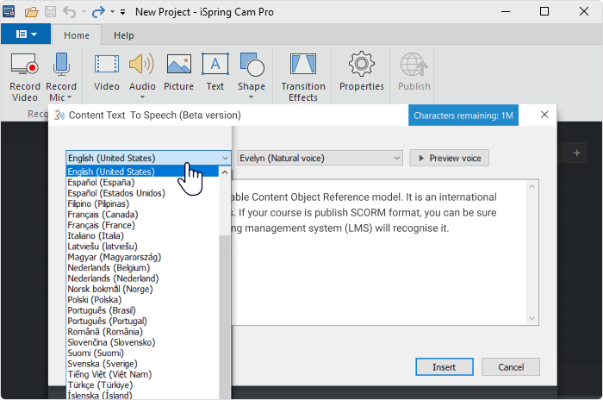Click inside the speech text area

pos(379,253)
